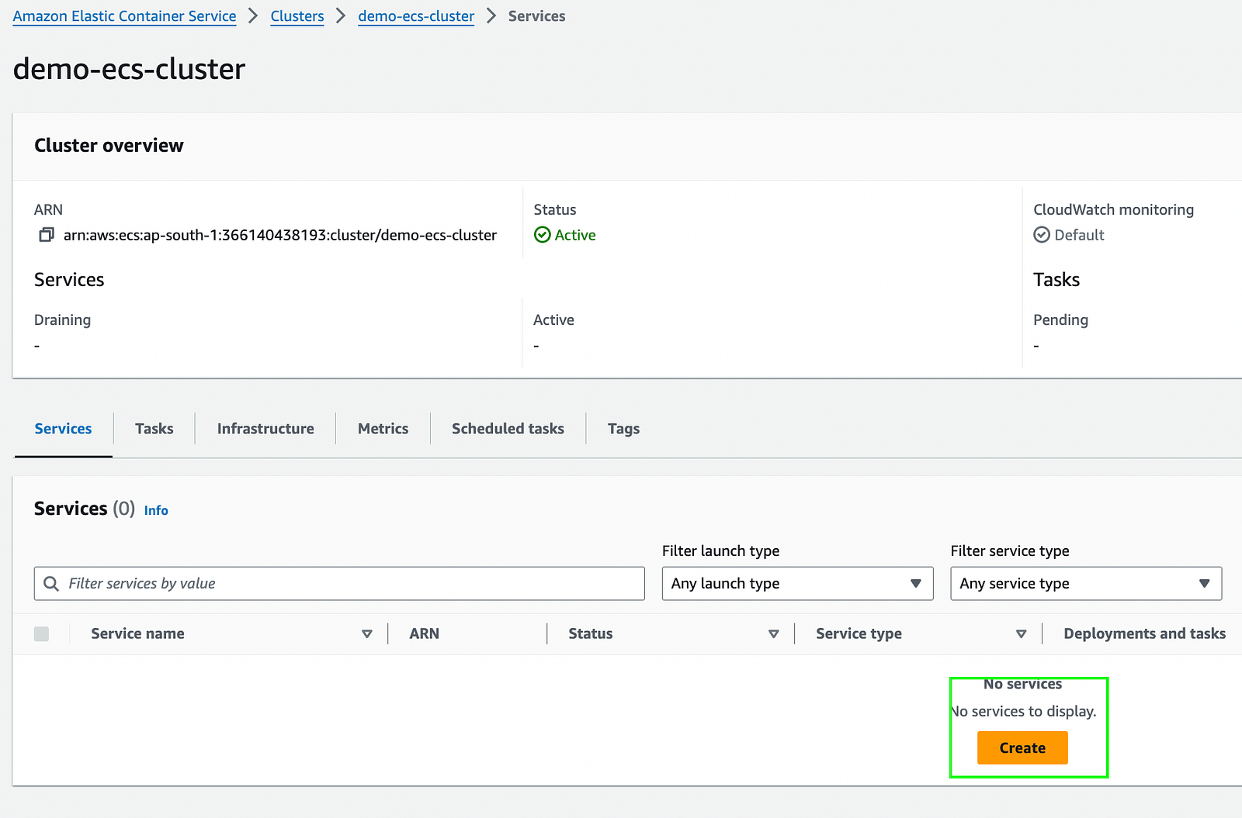Sort the Status column using its arrow

point(774,634)
